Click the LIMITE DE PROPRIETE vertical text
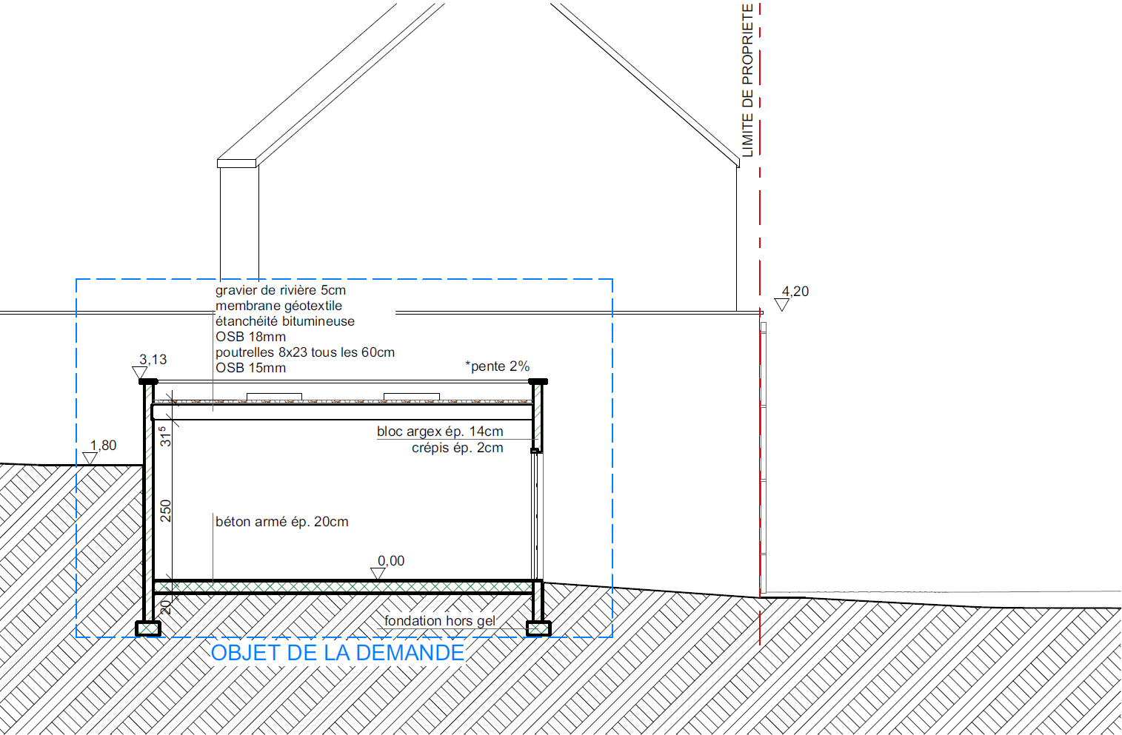The image size is (1122, 735). pyautogui.click(x=747, y=80)
